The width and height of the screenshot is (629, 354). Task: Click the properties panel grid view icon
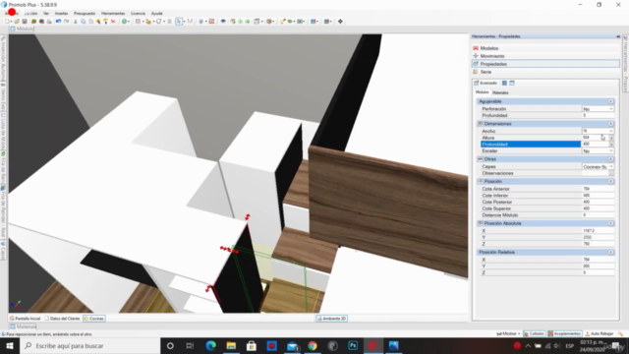click(504, 83)
